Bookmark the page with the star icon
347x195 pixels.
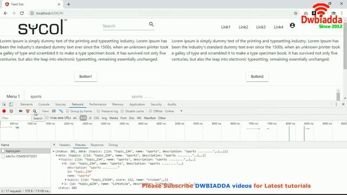pyautogui.click(x=295, y=13)
